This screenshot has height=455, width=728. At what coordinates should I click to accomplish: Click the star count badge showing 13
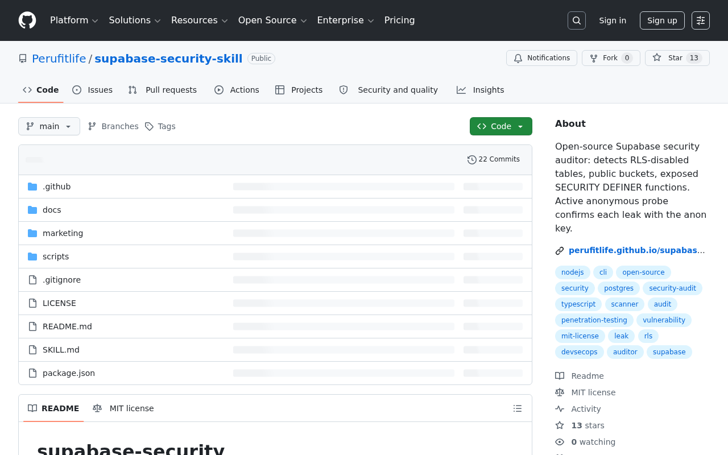[x=694, y=58]
